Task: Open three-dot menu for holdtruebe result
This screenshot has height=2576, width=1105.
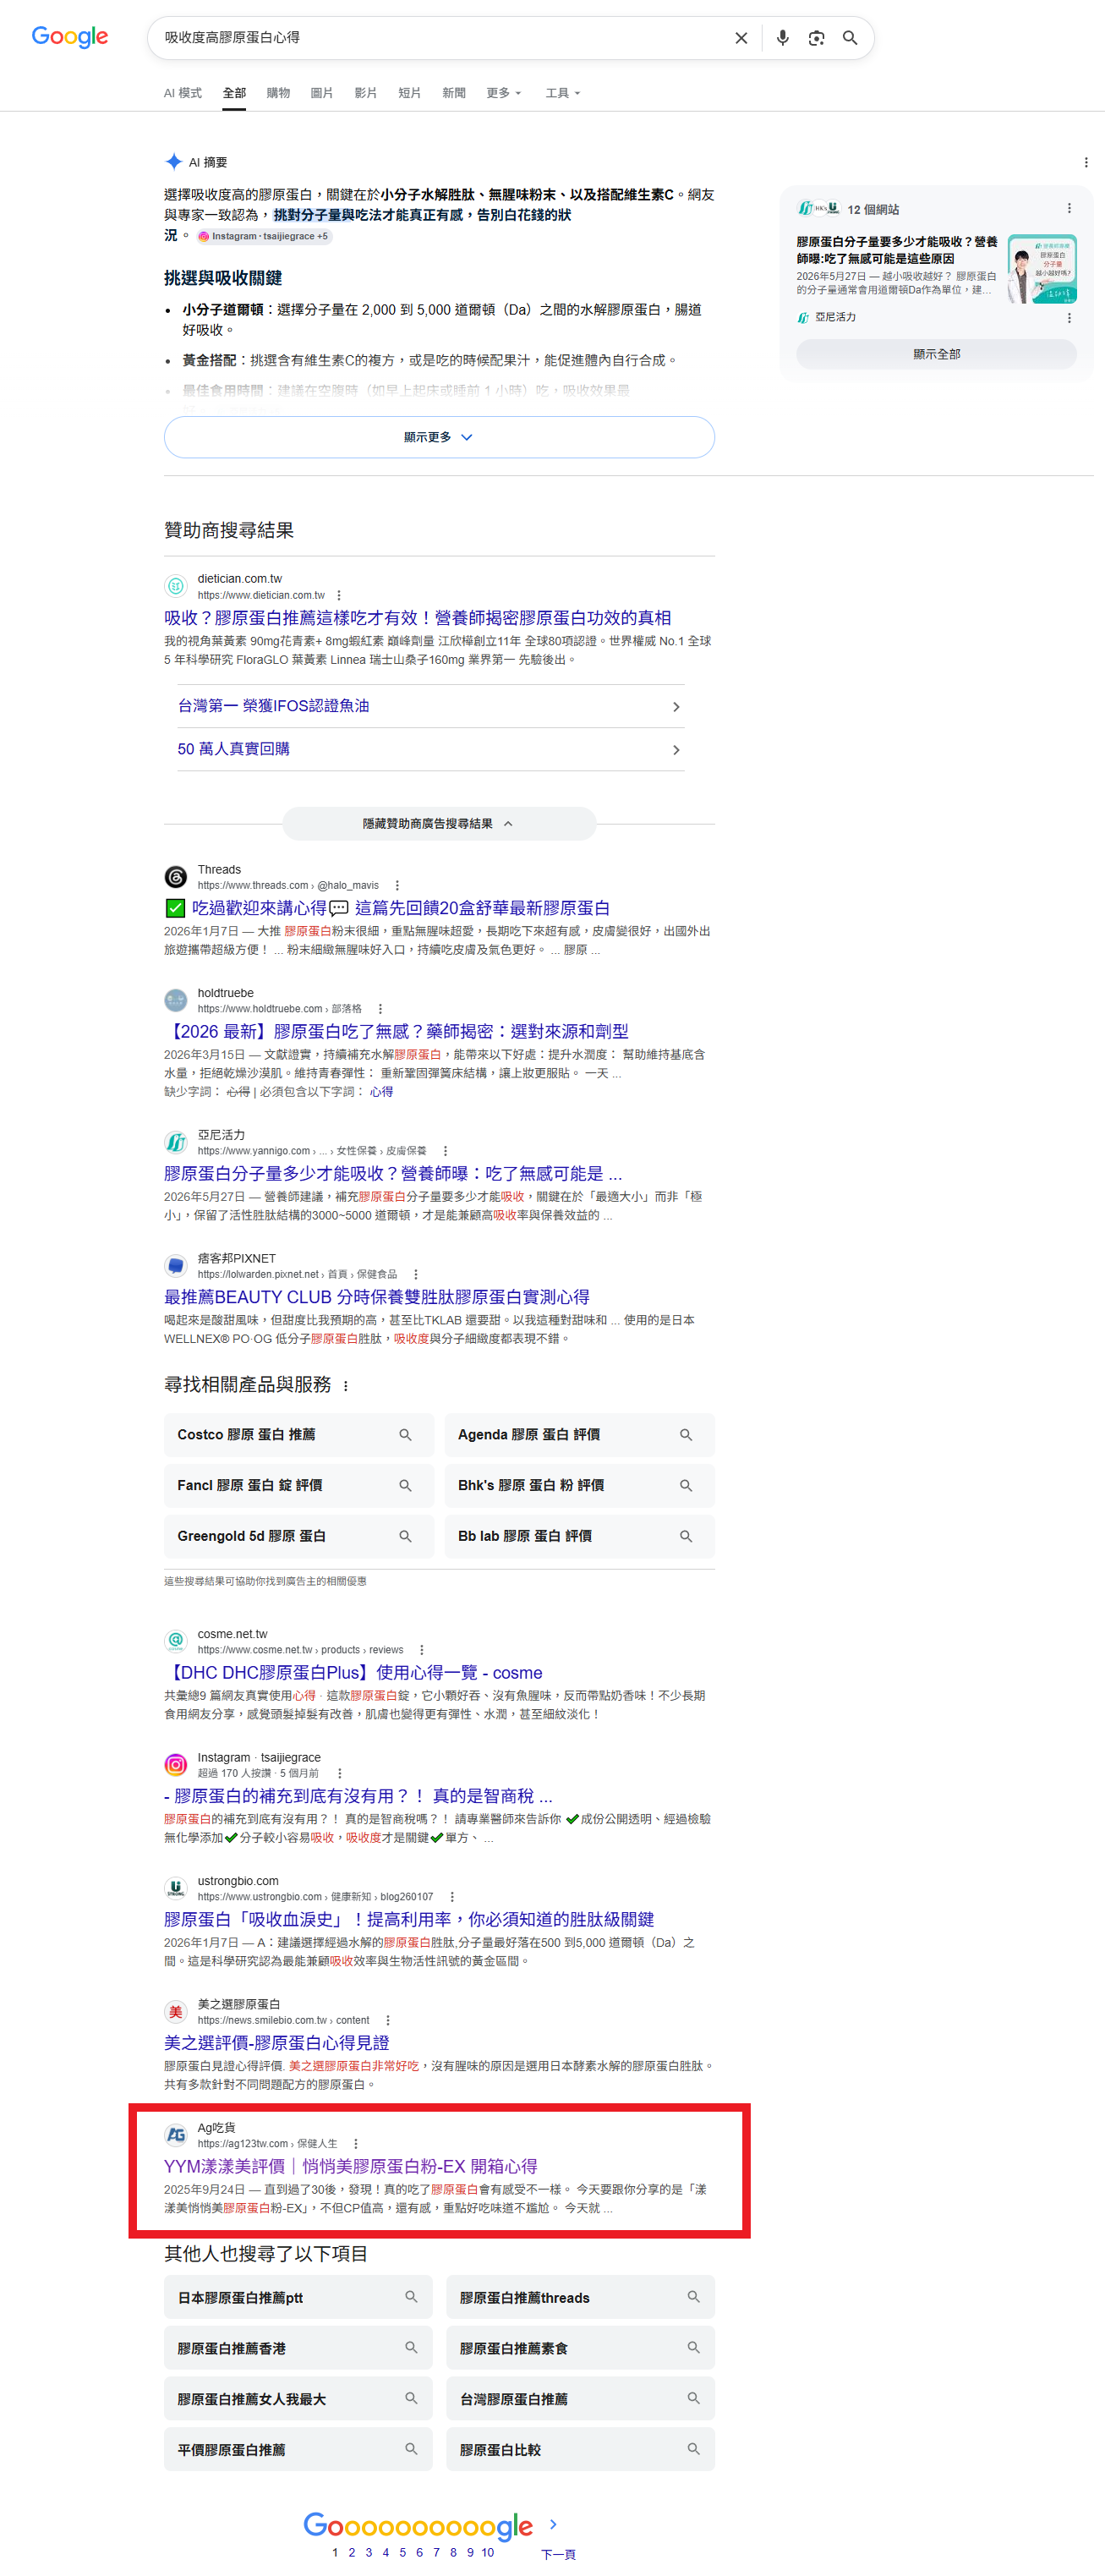Action: [x=380, y=1009]
